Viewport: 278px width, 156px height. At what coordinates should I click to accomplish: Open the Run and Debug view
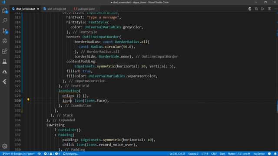[5, 41]
